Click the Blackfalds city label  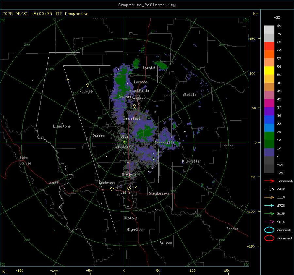point(139,91)
